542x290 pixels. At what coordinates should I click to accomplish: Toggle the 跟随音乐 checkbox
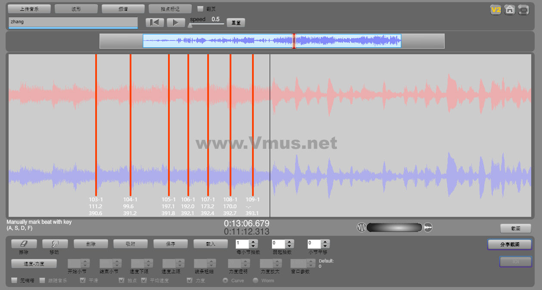click(42, 281)
